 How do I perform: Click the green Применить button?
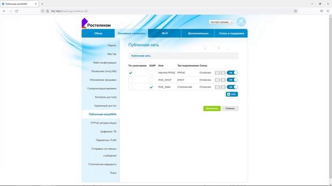(212, 109)
